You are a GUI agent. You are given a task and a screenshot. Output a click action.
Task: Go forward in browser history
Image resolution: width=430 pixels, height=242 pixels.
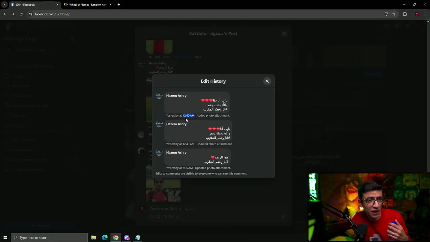13,14
